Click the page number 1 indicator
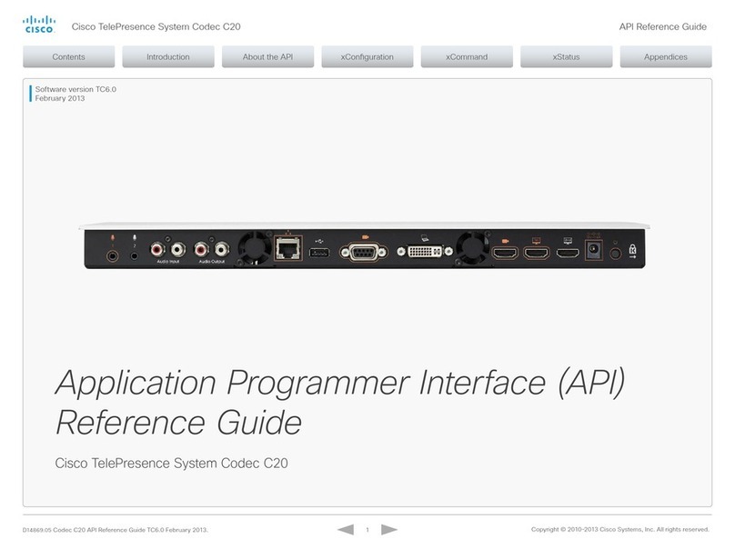The image size is (735, 549). pyautogui.click(x=367, y=530)
